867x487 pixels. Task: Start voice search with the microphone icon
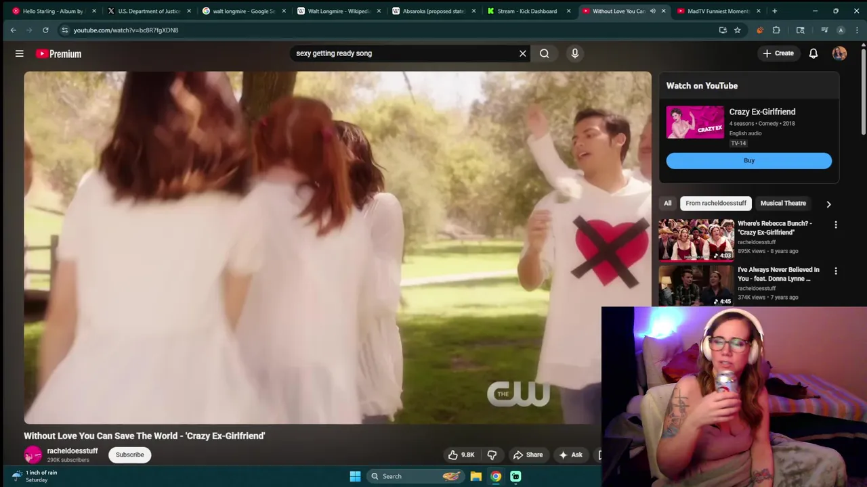[x=575, y=53]
